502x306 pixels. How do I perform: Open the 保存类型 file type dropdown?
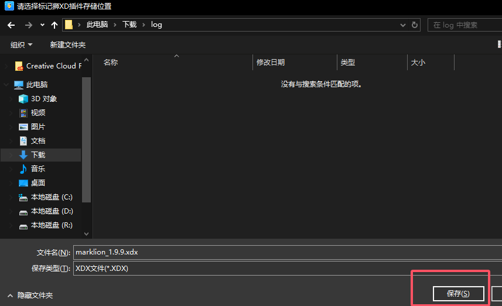point(287,269)
